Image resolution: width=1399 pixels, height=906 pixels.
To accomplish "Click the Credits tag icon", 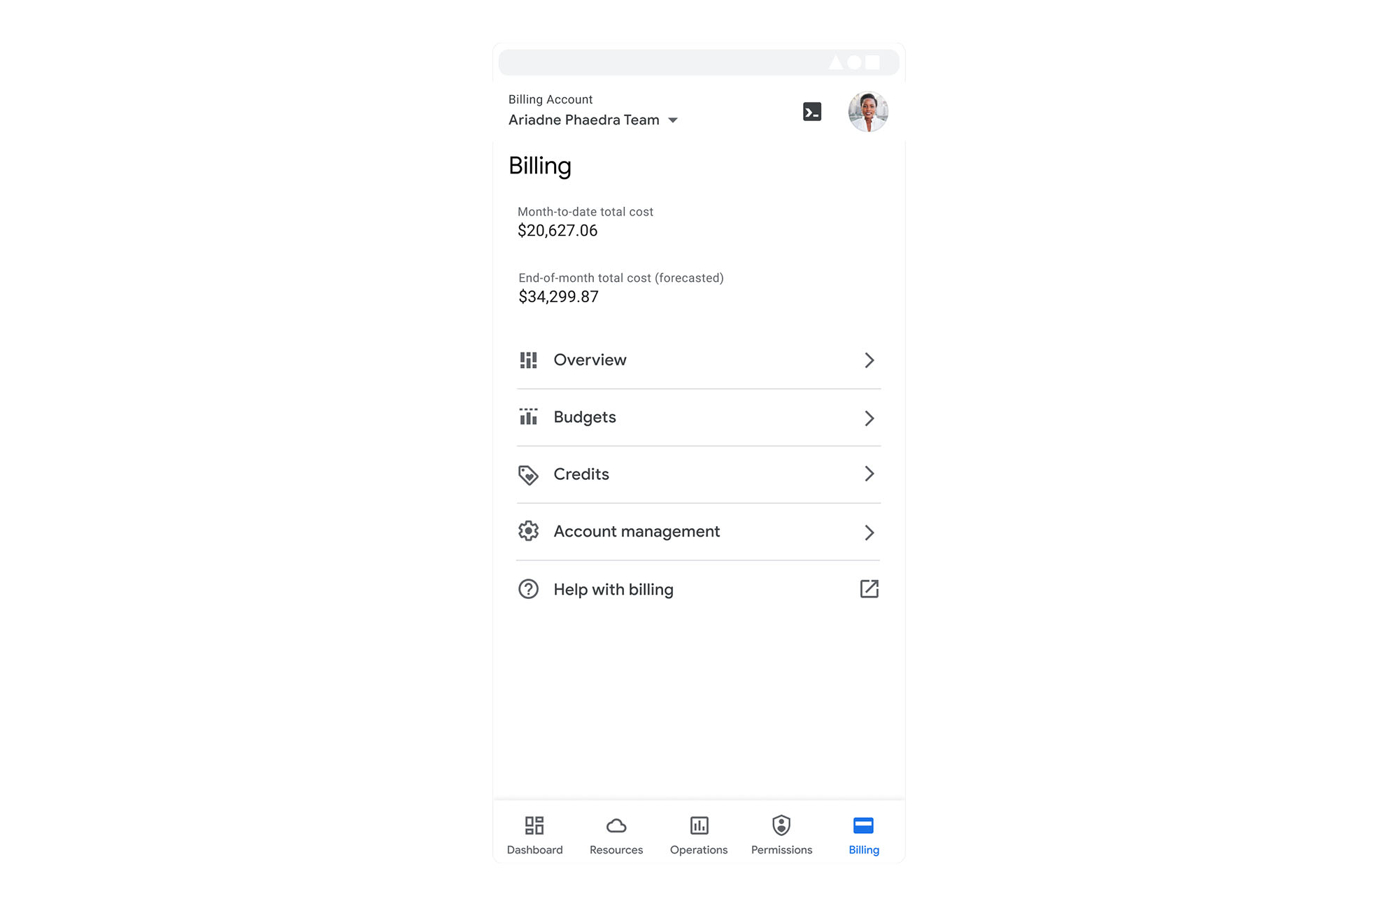I will coord(527,474).
